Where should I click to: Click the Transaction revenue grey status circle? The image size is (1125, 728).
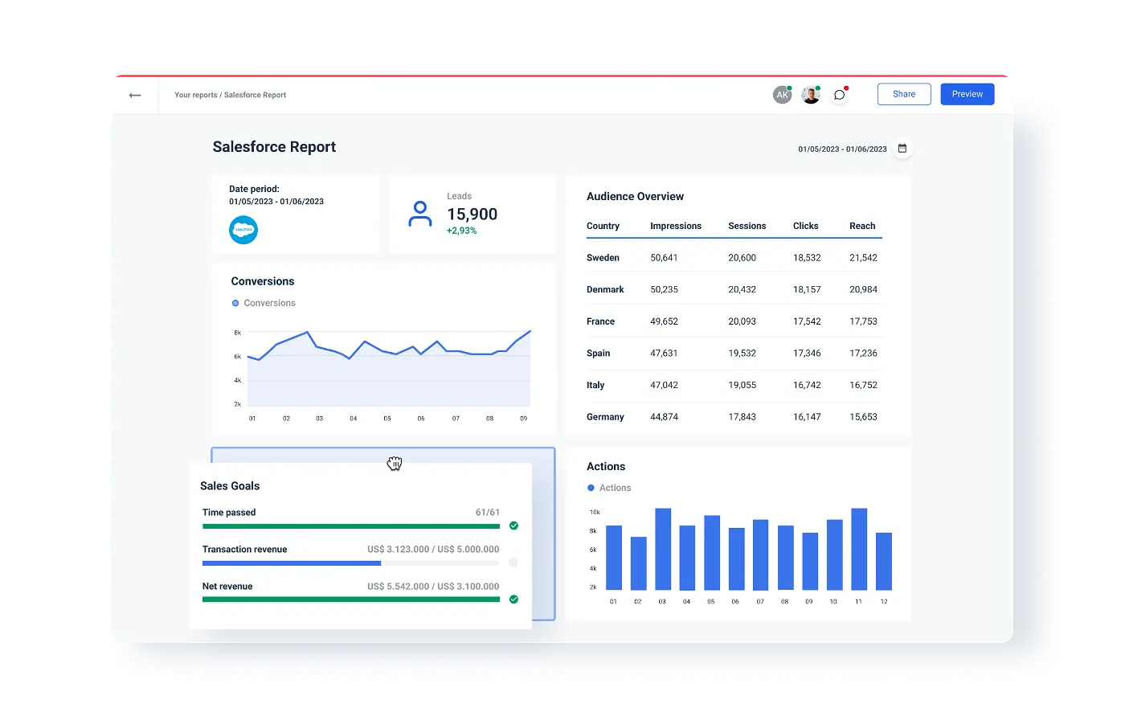click(513, 562)
